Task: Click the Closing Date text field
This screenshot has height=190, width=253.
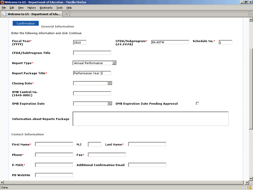Action: click(x=91, y=83)
